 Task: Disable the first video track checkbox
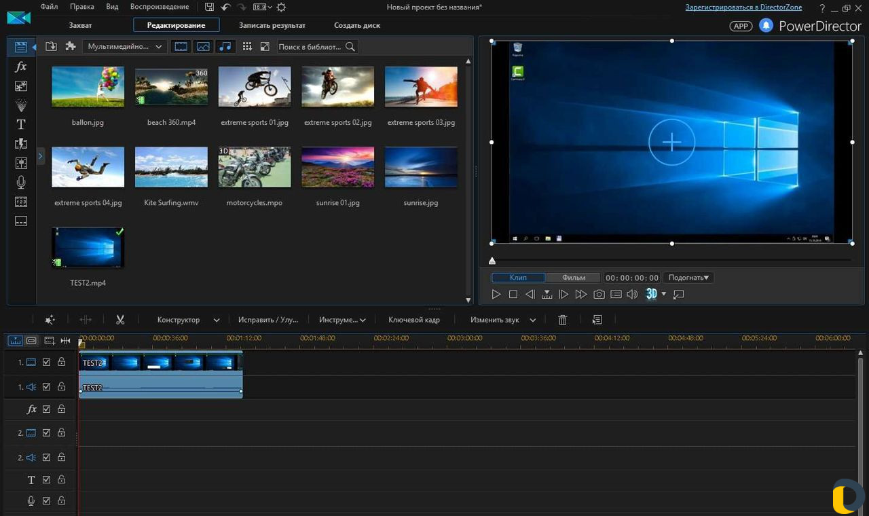point(47,363)
